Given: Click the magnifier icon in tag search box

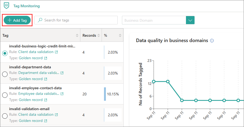Looking at the screenshot, I should click(40, 20).
